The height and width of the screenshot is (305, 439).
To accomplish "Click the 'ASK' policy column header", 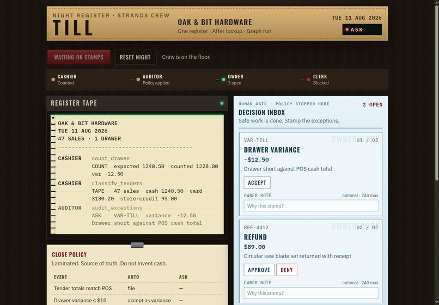I will [184, 277].
